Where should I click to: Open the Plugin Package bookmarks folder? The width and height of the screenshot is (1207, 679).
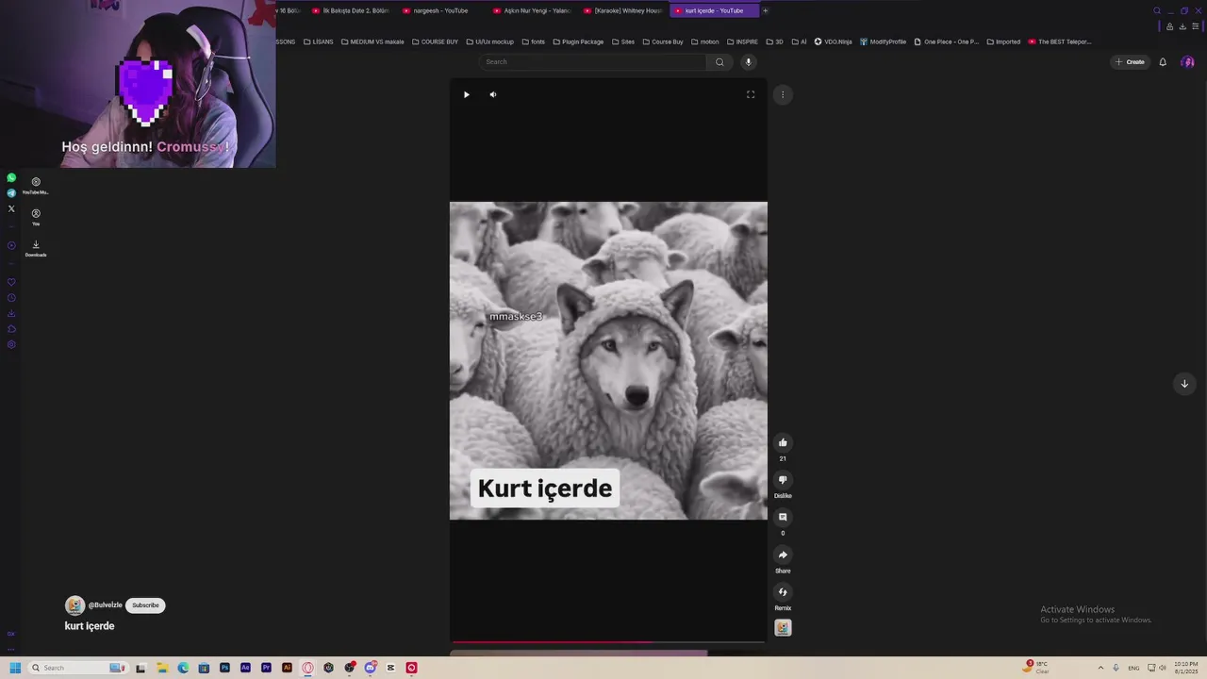pyautogui.click(x=578, y=41)
